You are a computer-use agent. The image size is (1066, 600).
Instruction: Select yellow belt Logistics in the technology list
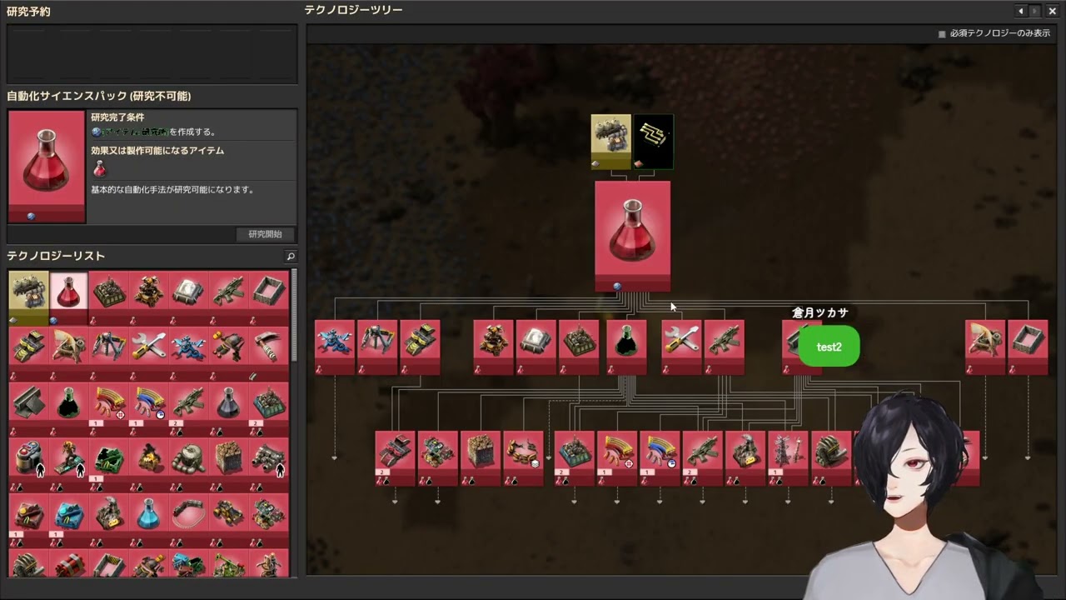tap(28, 353)
